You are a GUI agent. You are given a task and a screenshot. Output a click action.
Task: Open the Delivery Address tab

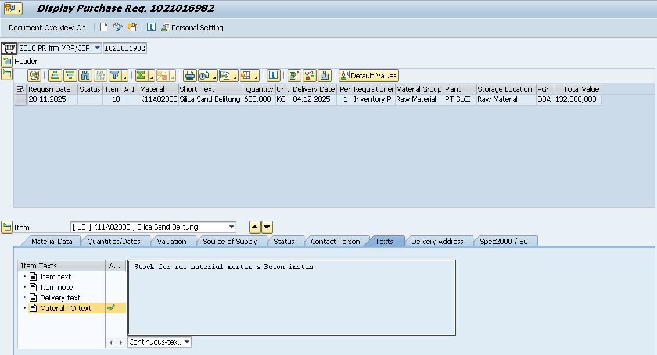[437, 241]
